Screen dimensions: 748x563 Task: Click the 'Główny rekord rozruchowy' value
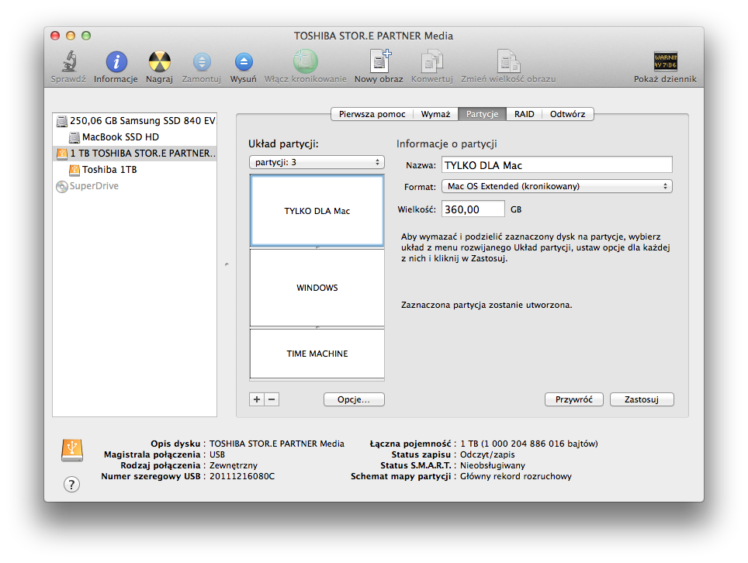(516, 476)
